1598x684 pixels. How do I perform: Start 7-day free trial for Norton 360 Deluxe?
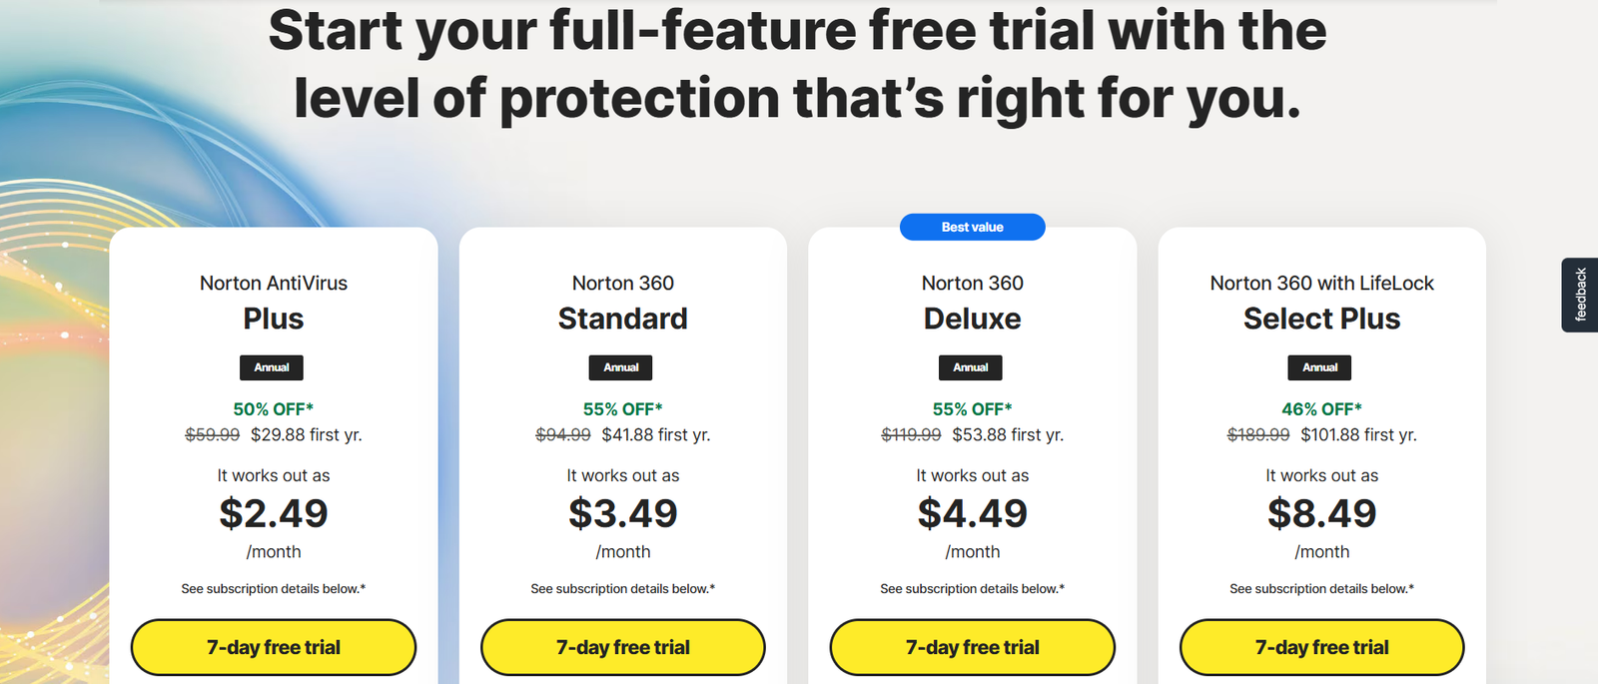[x=973, y=647]
